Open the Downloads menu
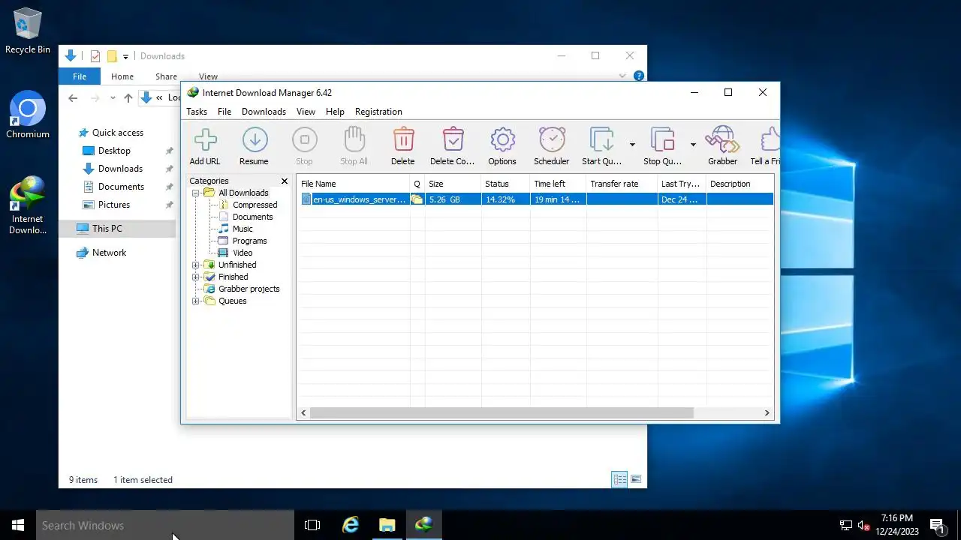Image resolution: width=961 pixels, height=540 pixels. click(264, 112)
